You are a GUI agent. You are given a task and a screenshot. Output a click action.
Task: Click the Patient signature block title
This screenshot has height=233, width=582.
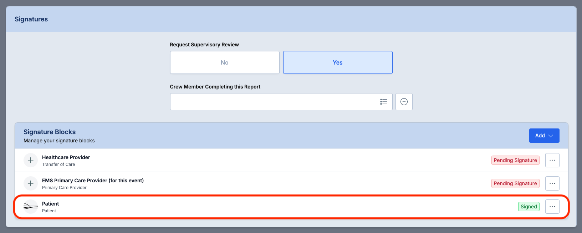click(51, 204)
